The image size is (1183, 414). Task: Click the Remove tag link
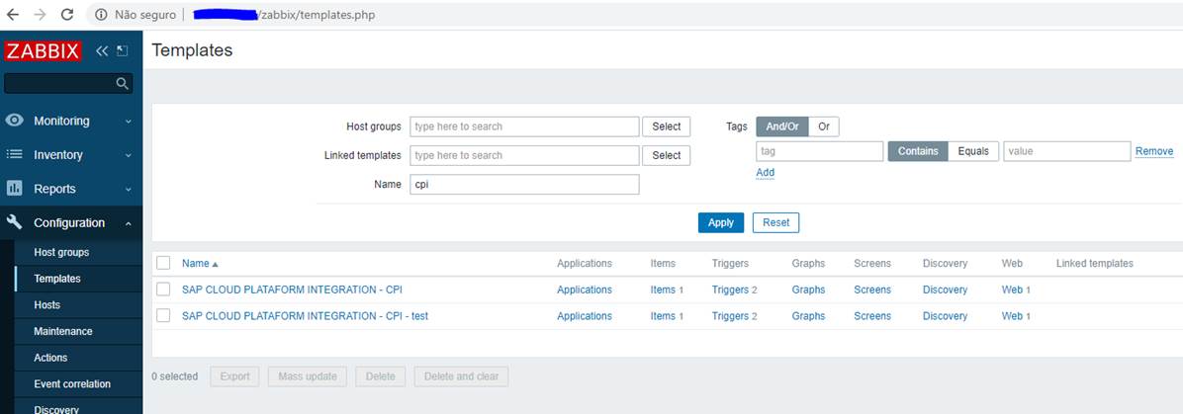point(1154,151)
